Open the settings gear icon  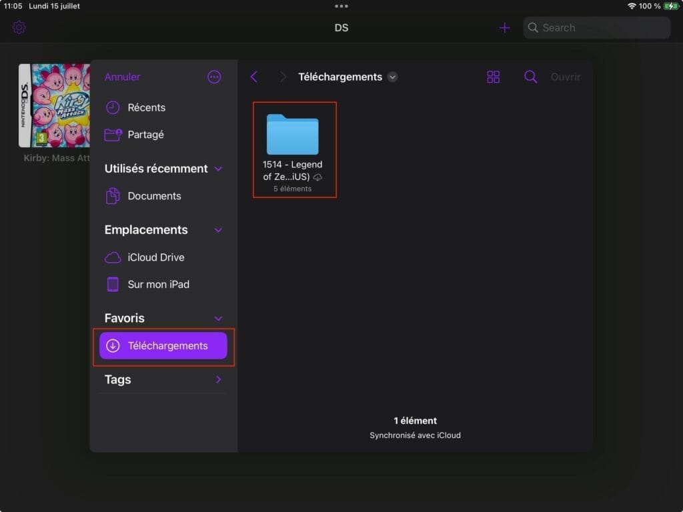point(18,27)
